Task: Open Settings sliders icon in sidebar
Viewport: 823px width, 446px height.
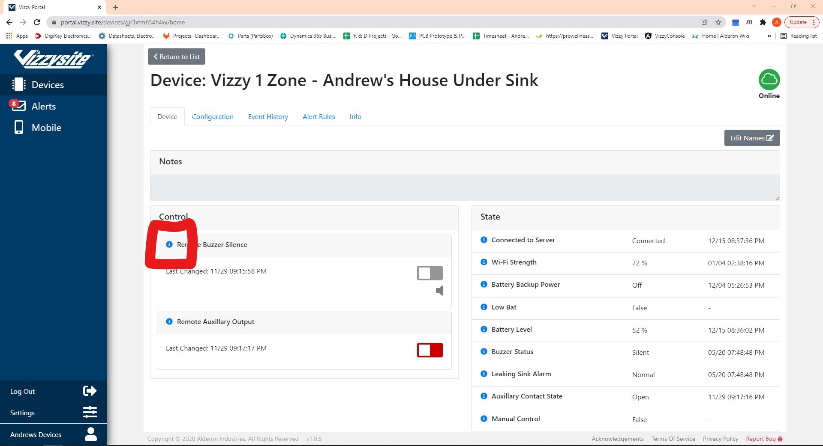Action: pyautogui.click(x=90, y=413)
